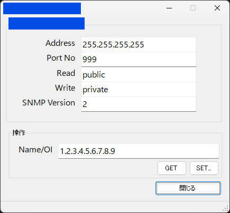Send a GET request with the GET button

pyautogui.click(x=172, y=168)
